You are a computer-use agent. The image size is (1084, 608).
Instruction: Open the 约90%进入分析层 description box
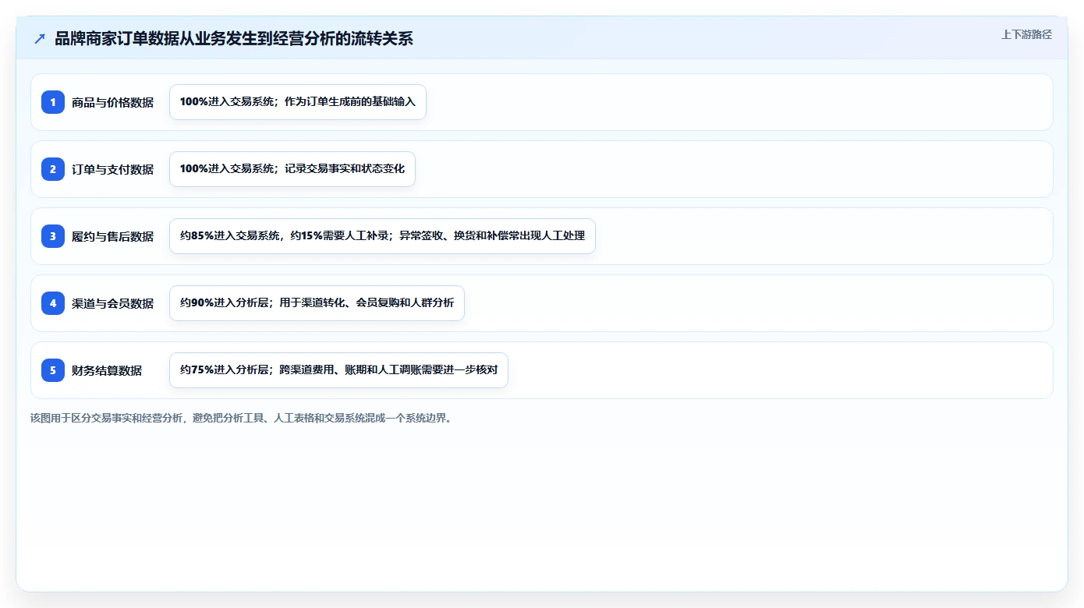317,303
